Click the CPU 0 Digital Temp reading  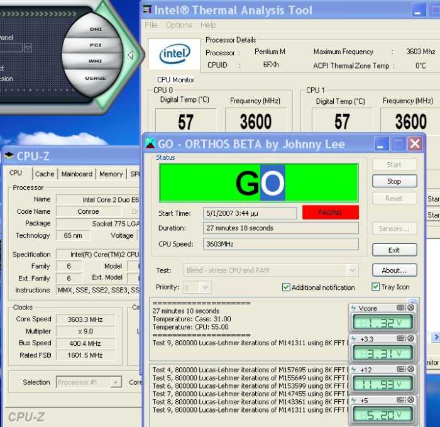click(x=185, y=121)
